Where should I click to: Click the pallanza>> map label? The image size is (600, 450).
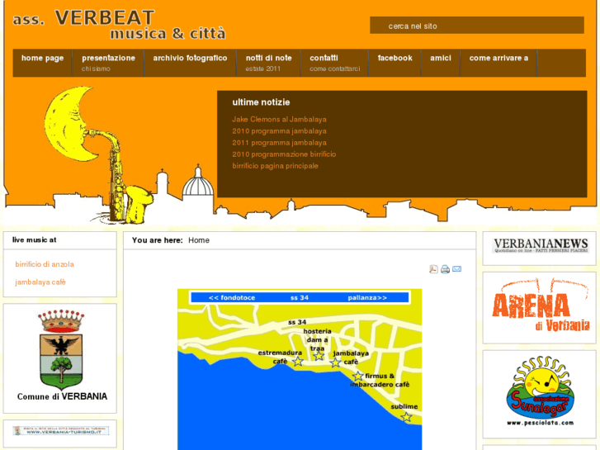[x=367, y=297]
